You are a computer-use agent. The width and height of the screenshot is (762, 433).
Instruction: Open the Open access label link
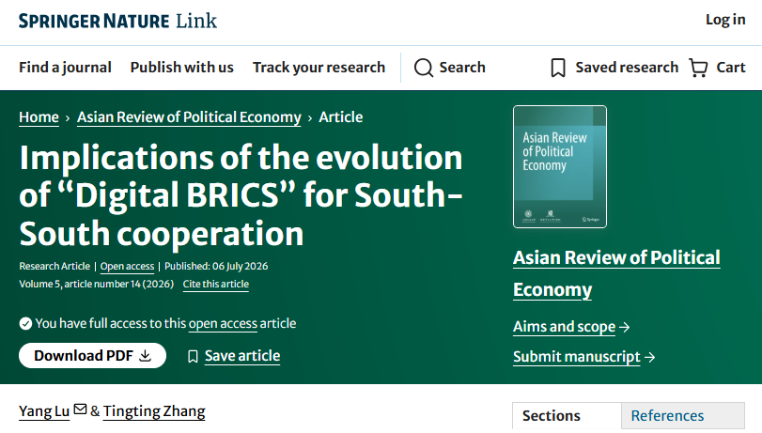click(x=127, y=267)
